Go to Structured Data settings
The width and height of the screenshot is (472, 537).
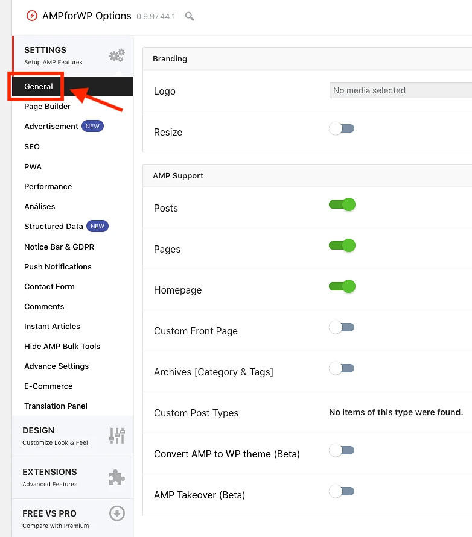54,227
